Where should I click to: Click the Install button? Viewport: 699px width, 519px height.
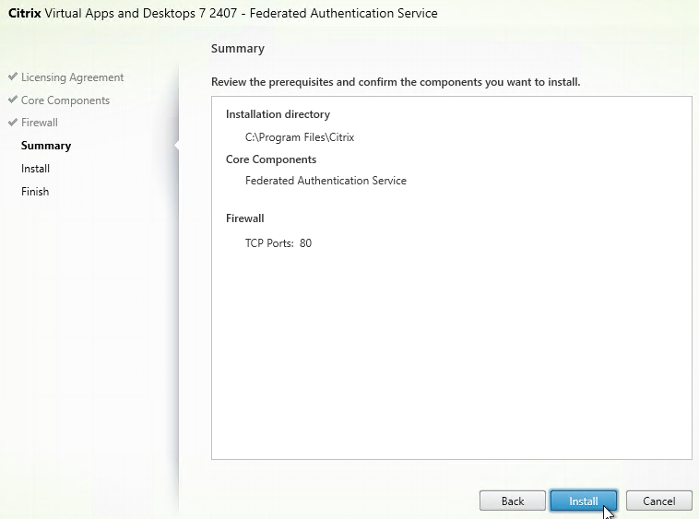point(583,501)
